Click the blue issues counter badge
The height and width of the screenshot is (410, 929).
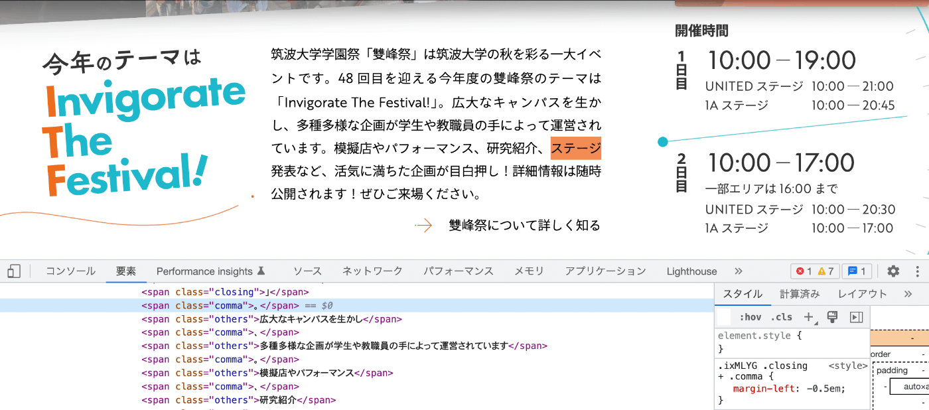(x=857, y=271)
